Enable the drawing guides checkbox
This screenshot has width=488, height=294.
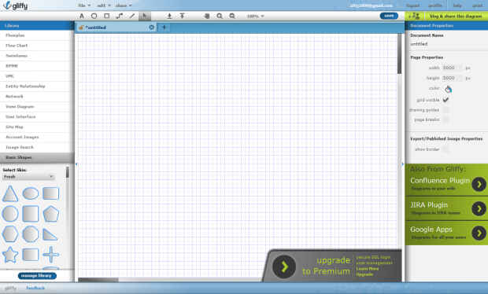445,110
